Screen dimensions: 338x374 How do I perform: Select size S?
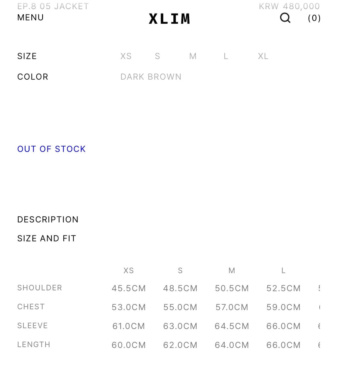click(x=157, y=56)
